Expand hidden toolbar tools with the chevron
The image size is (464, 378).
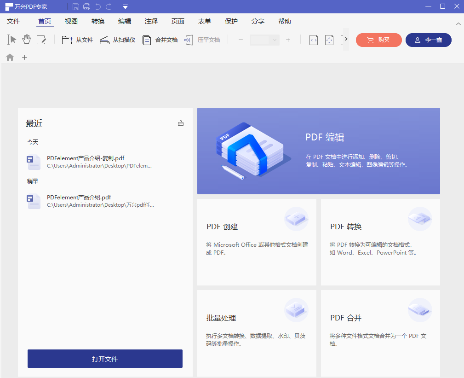pyautogui.click(x=345, y=39)
